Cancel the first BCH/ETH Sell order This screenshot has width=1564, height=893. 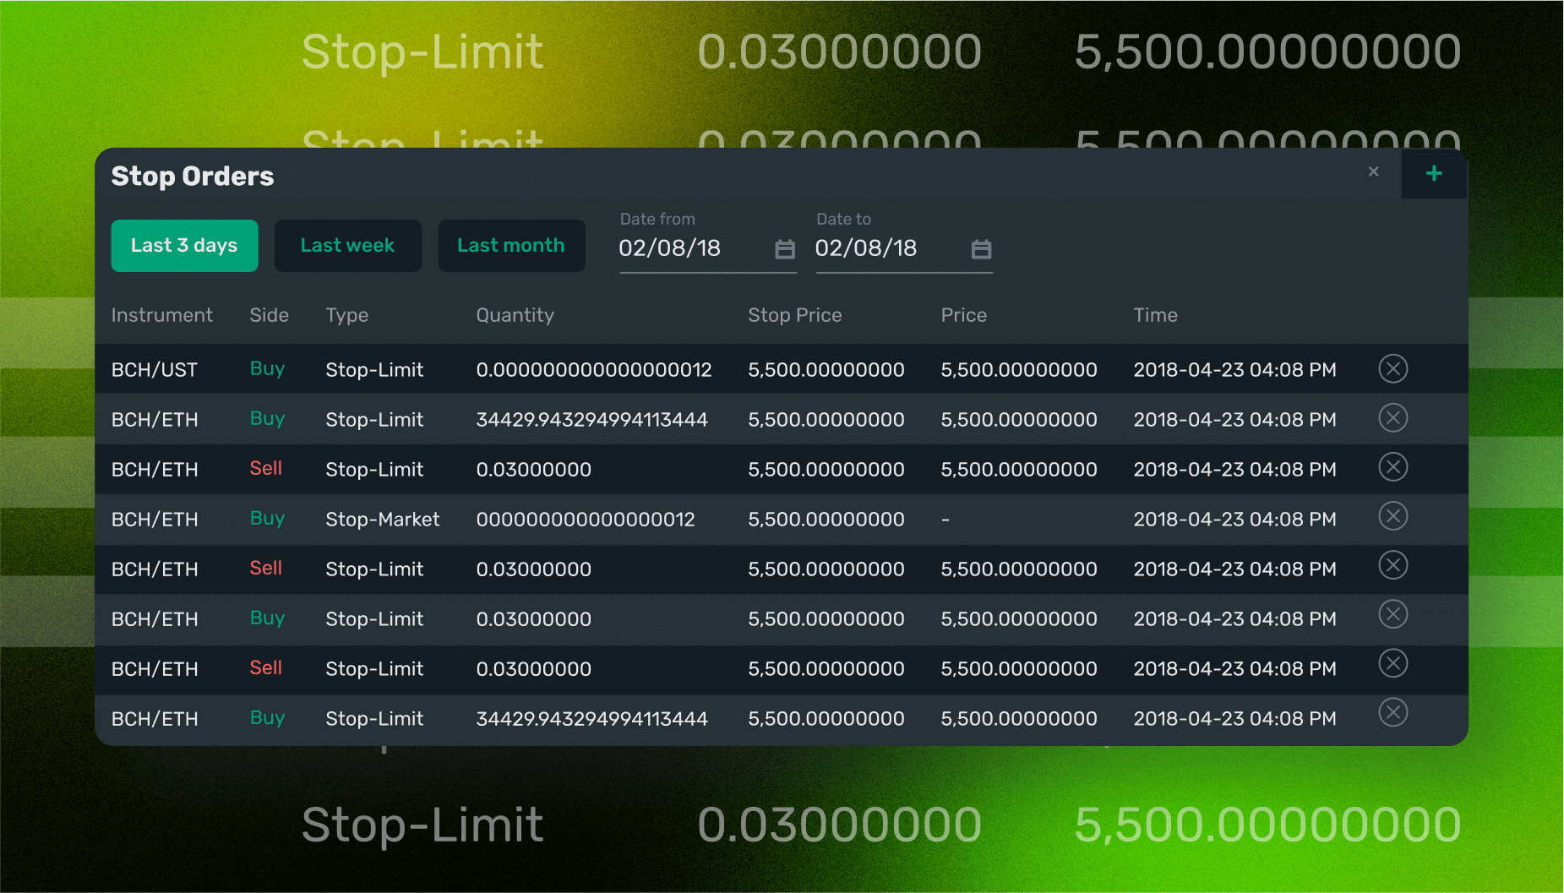(1392, 467)
